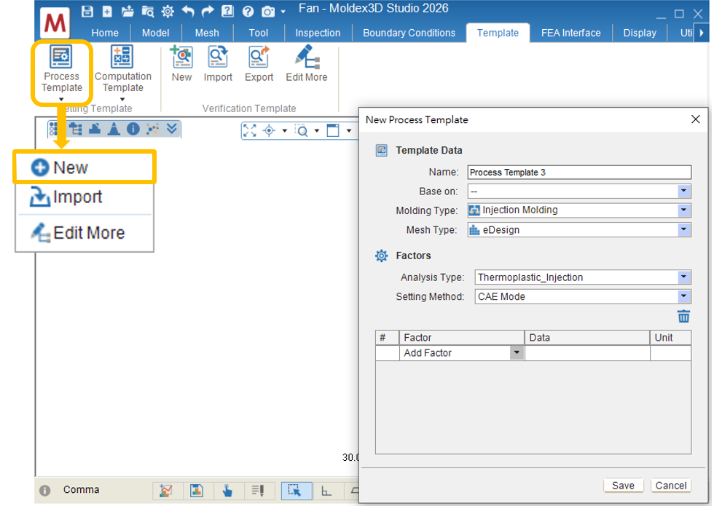722x506 pixels.
Task: Switch to the Tool ribbon tab
Action: [259, 33]
